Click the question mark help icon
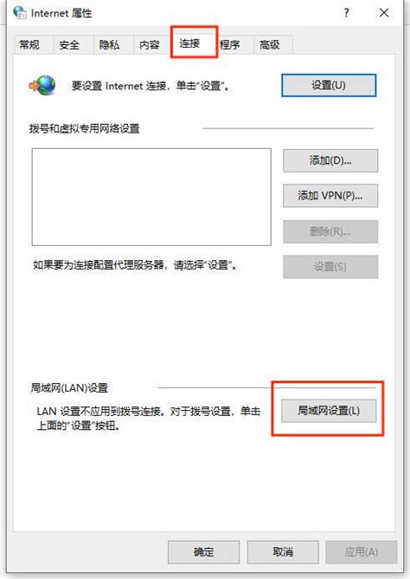The image size is (410, 579). (346, 13)
